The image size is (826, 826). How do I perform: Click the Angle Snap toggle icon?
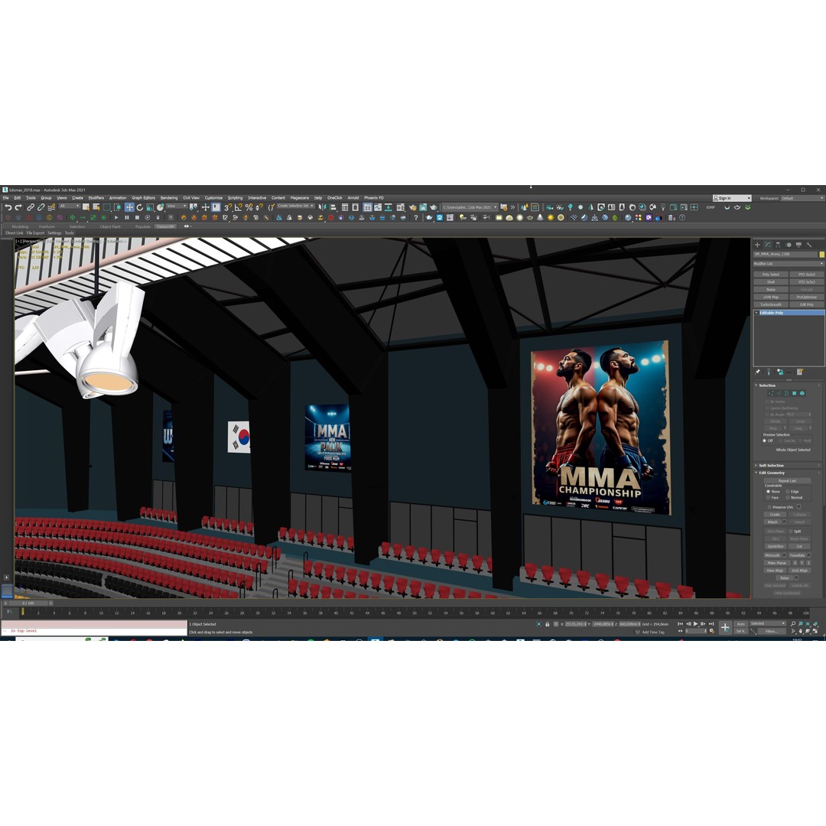pyautogui.click(x=239, y=207)
